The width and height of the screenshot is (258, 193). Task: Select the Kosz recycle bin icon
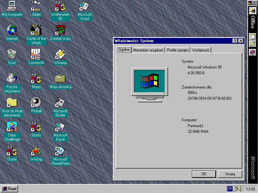pos(12,54)
